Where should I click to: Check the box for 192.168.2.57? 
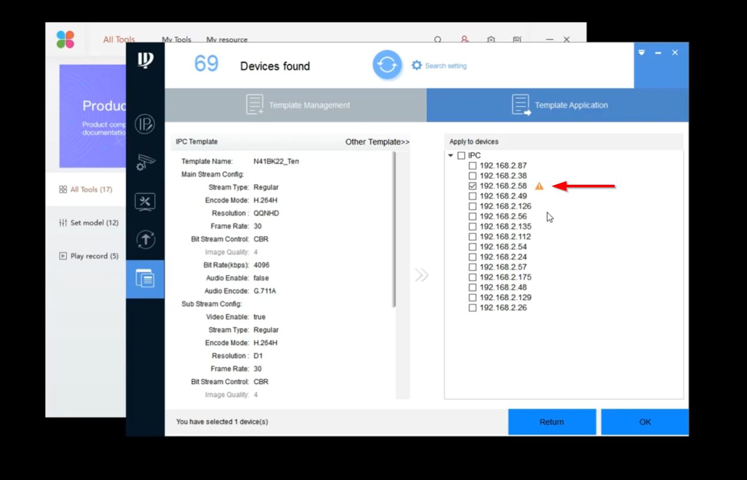point(472,267)
